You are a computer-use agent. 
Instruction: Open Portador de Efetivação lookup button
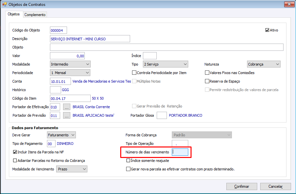coord(66,107)
